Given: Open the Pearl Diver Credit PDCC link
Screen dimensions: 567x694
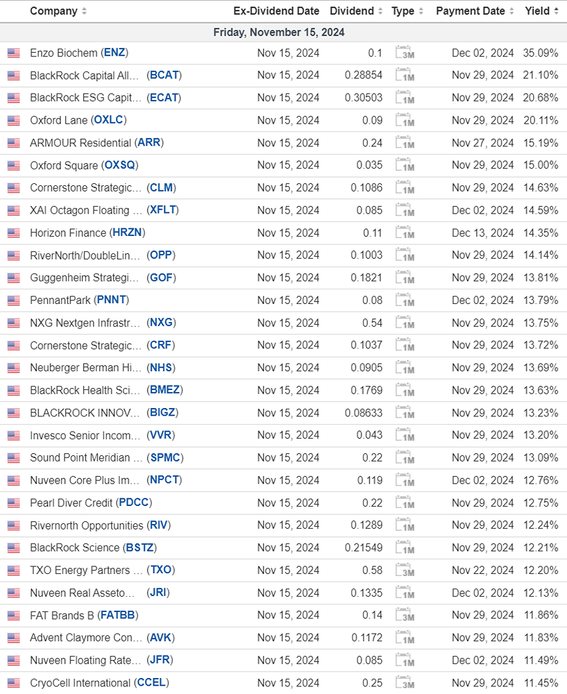Looking at the screenshot, I should point(135,502).
